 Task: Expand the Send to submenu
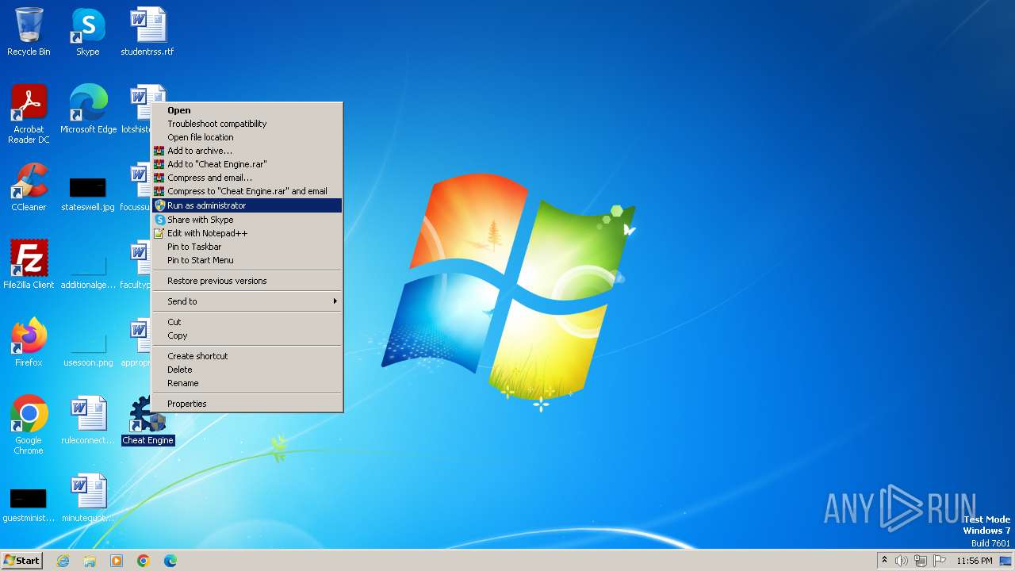click(x=247, y=301)
